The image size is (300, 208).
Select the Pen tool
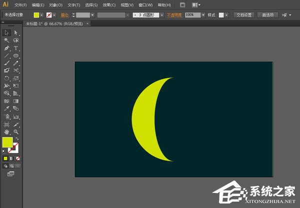(6, 48)
